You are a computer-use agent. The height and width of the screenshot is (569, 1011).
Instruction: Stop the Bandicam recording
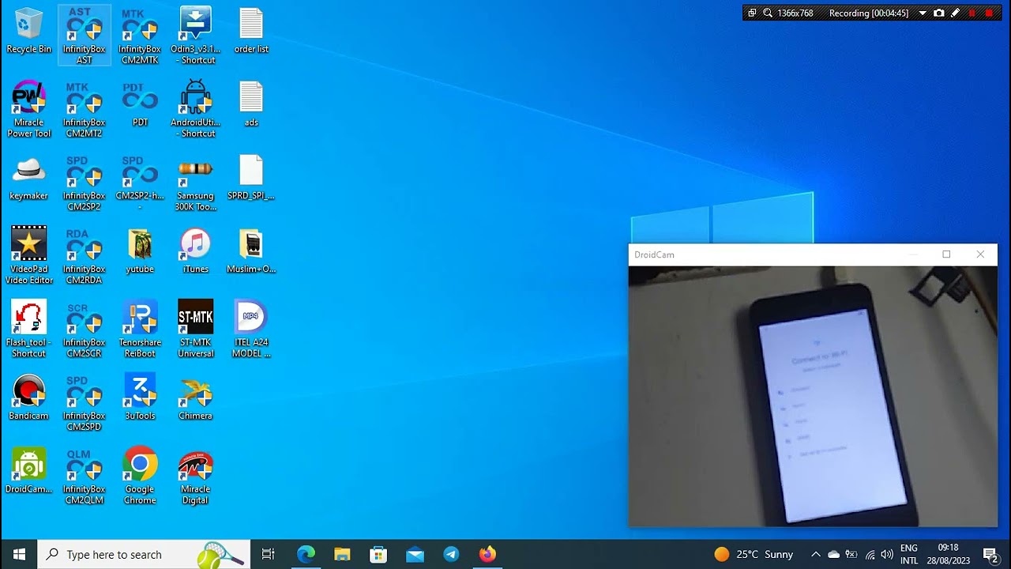point(989,13)
